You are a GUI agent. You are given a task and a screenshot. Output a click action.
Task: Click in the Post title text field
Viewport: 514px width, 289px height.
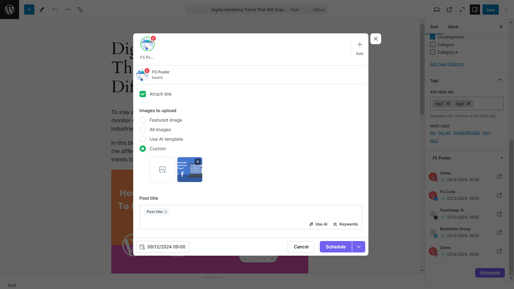(250, 217)
